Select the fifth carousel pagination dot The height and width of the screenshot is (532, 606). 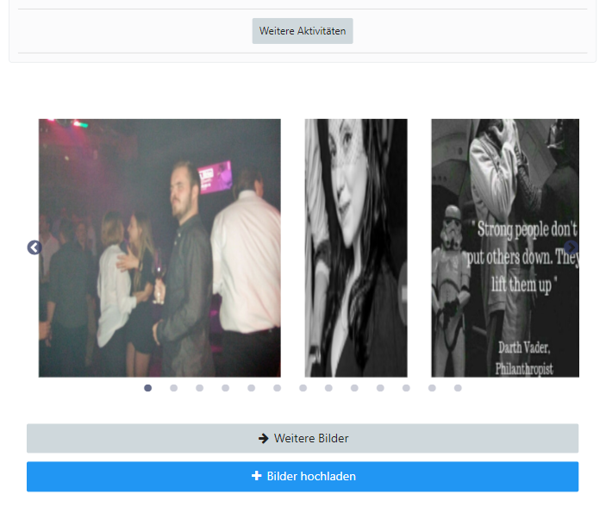[x=251, y=388]
